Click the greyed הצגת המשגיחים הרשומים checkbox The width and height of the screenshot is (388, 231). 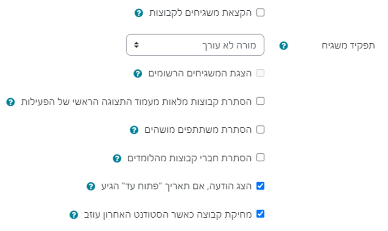pos(260,73)
